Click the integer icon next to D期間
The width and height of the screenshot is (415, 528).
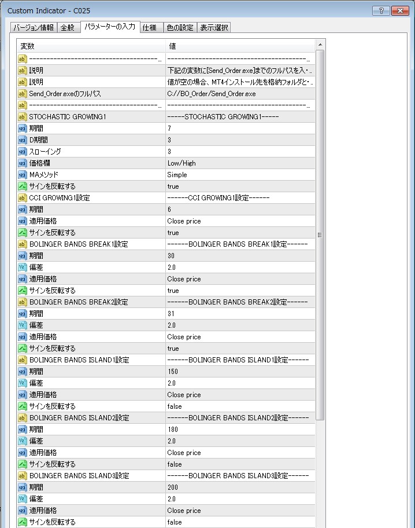(x=22, y=140)
